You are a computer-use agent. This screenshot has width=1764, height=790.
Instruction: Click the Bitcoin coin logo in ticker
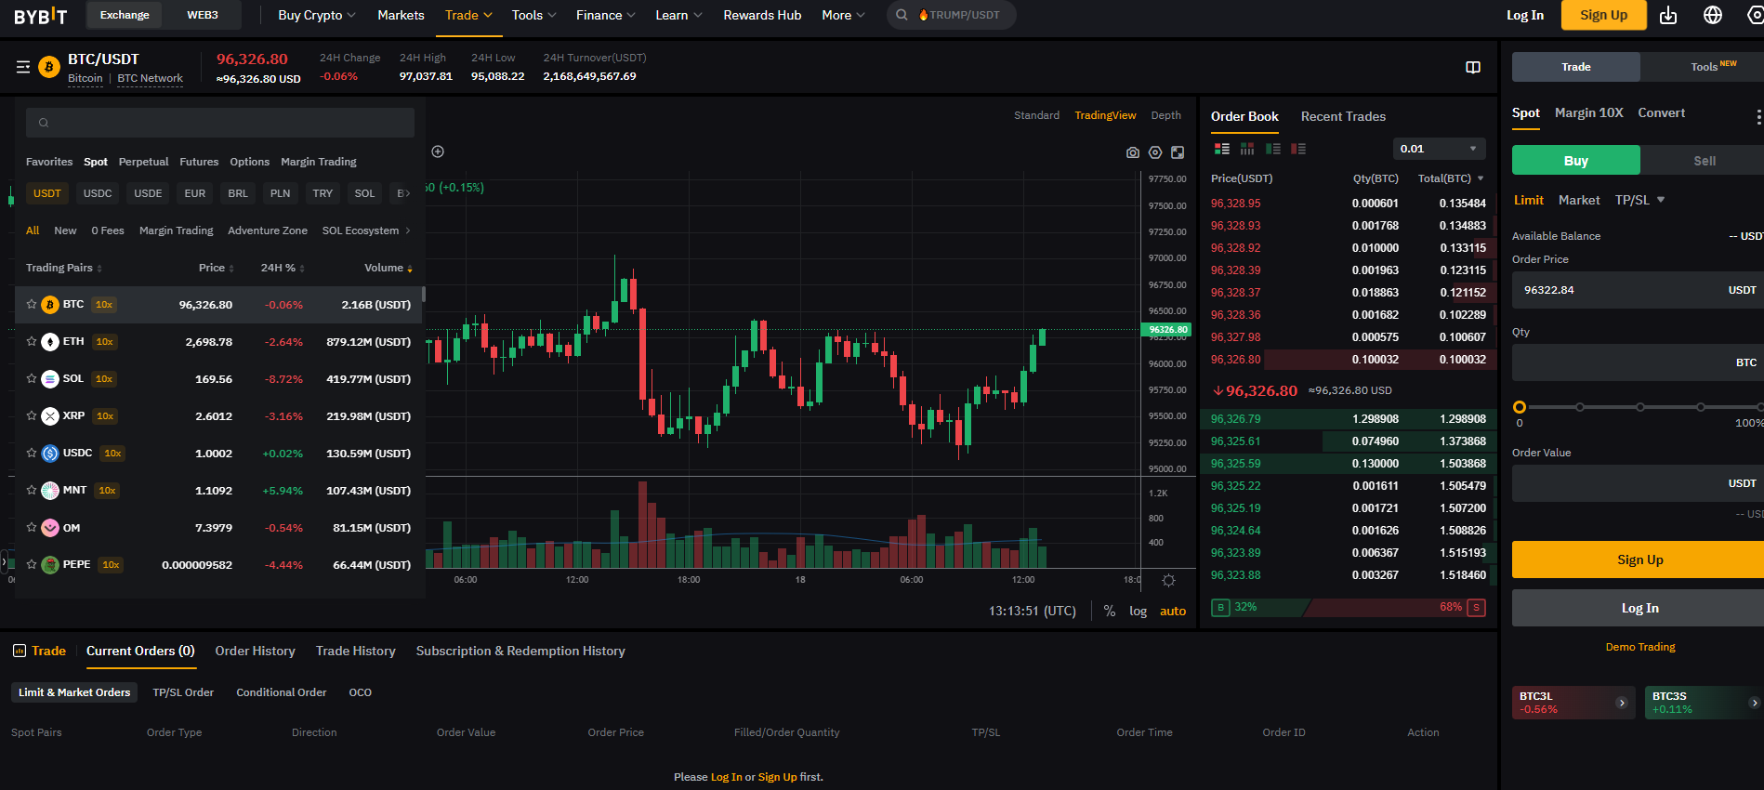coord(49,67)
